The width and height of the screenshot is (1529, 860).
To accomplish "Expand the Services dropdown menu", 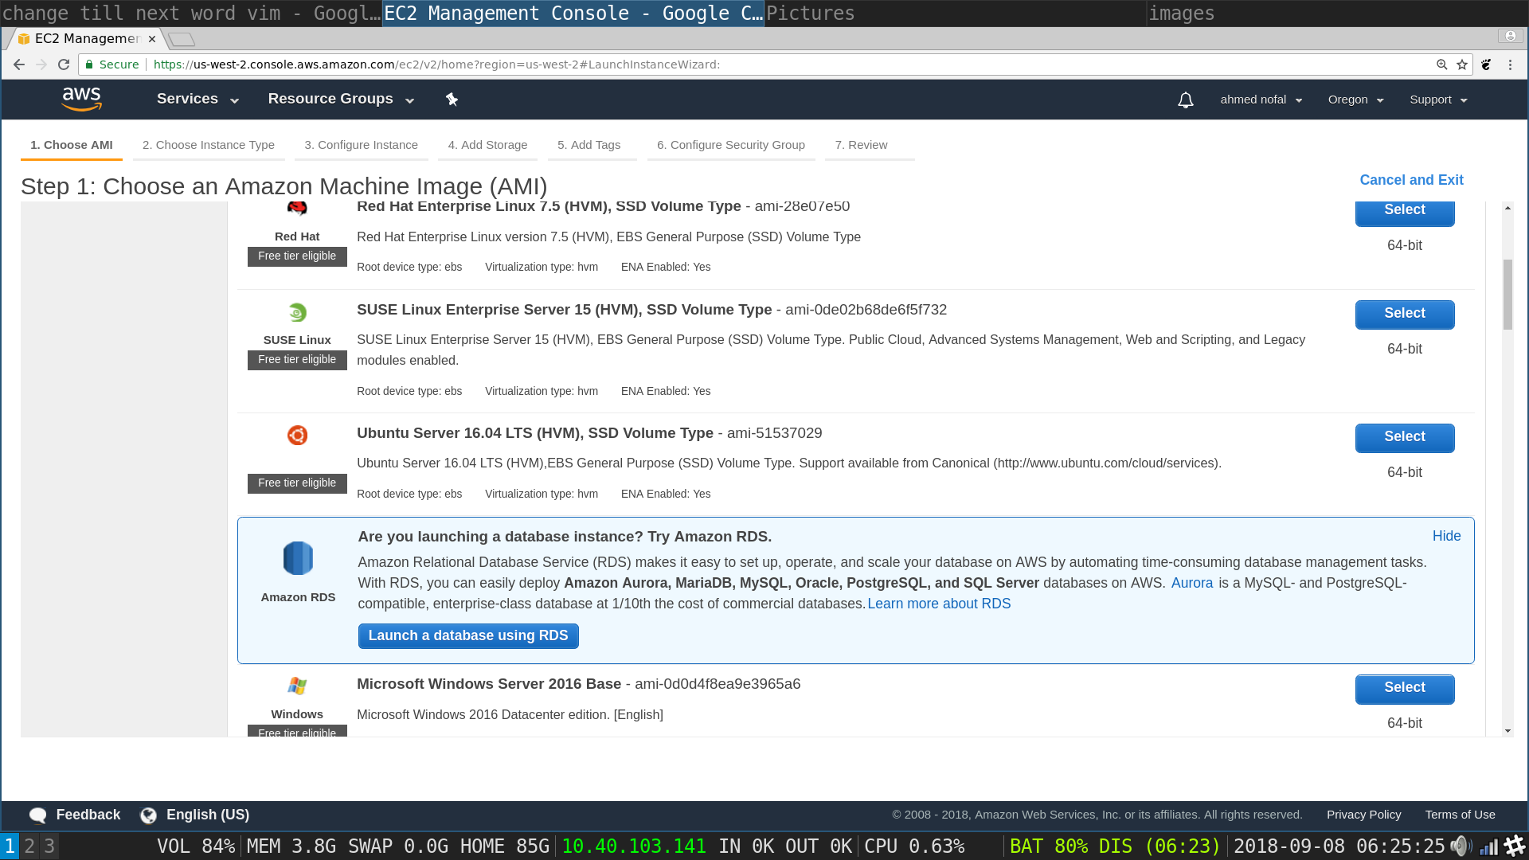I will [x=197, y=99].
